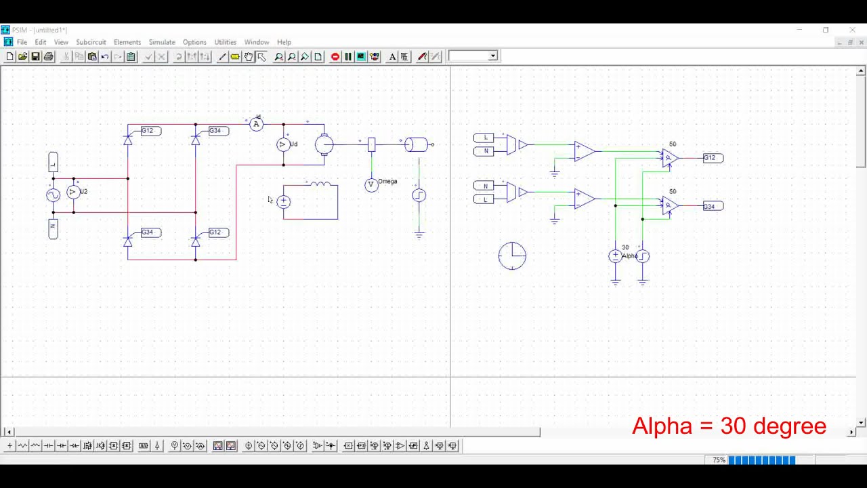
Task: Select the Alpha DC source element
Action: point(615,256)
